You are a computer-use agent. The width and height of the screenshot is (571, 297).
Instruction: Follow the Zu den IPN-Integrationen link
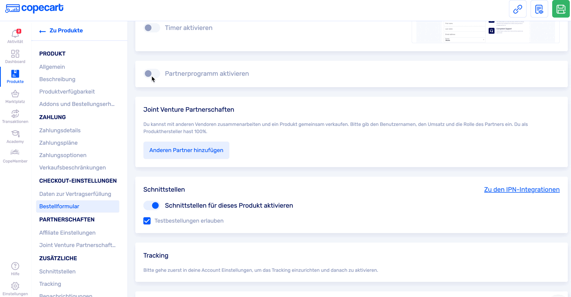[522, 189]
